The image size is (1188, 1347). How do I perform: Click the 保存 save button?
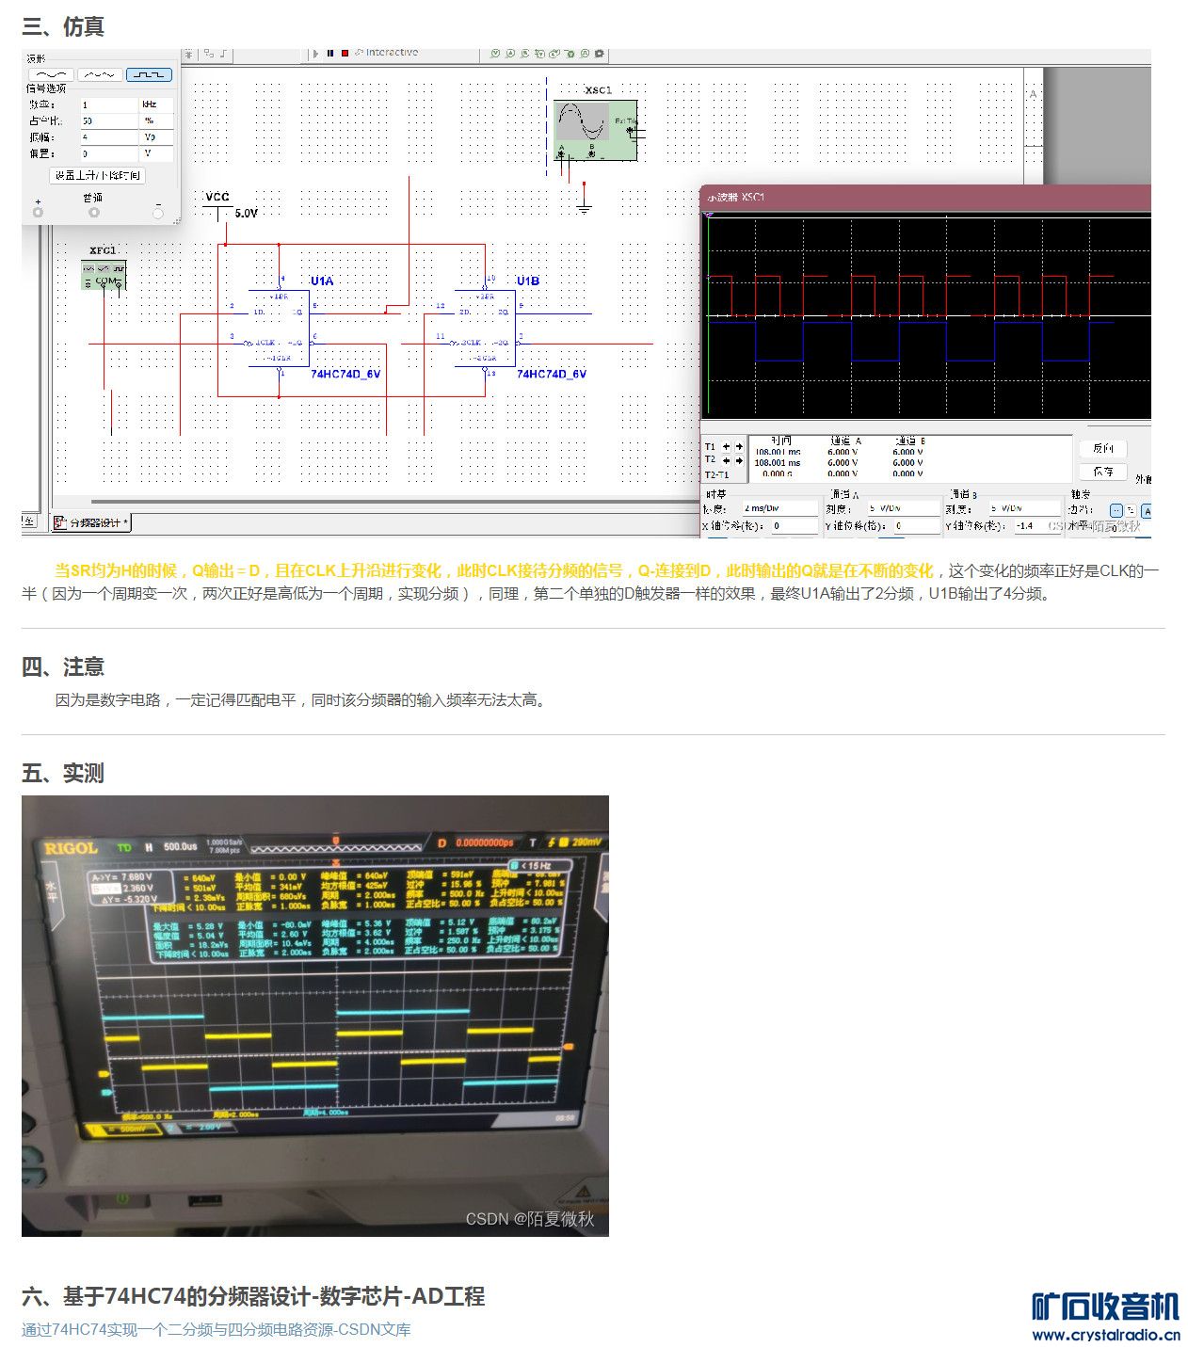click(x=1102, y=472)
